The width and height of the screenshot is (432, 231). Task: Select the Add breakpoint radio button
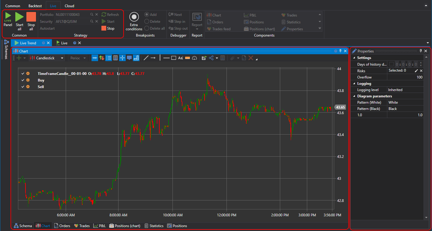point(147,14)
